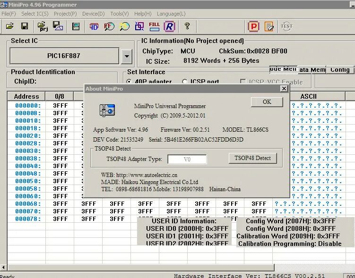355x278 pixels.
Task: Fill buffer using the FILL icon
Action: (x=155, y=26)
